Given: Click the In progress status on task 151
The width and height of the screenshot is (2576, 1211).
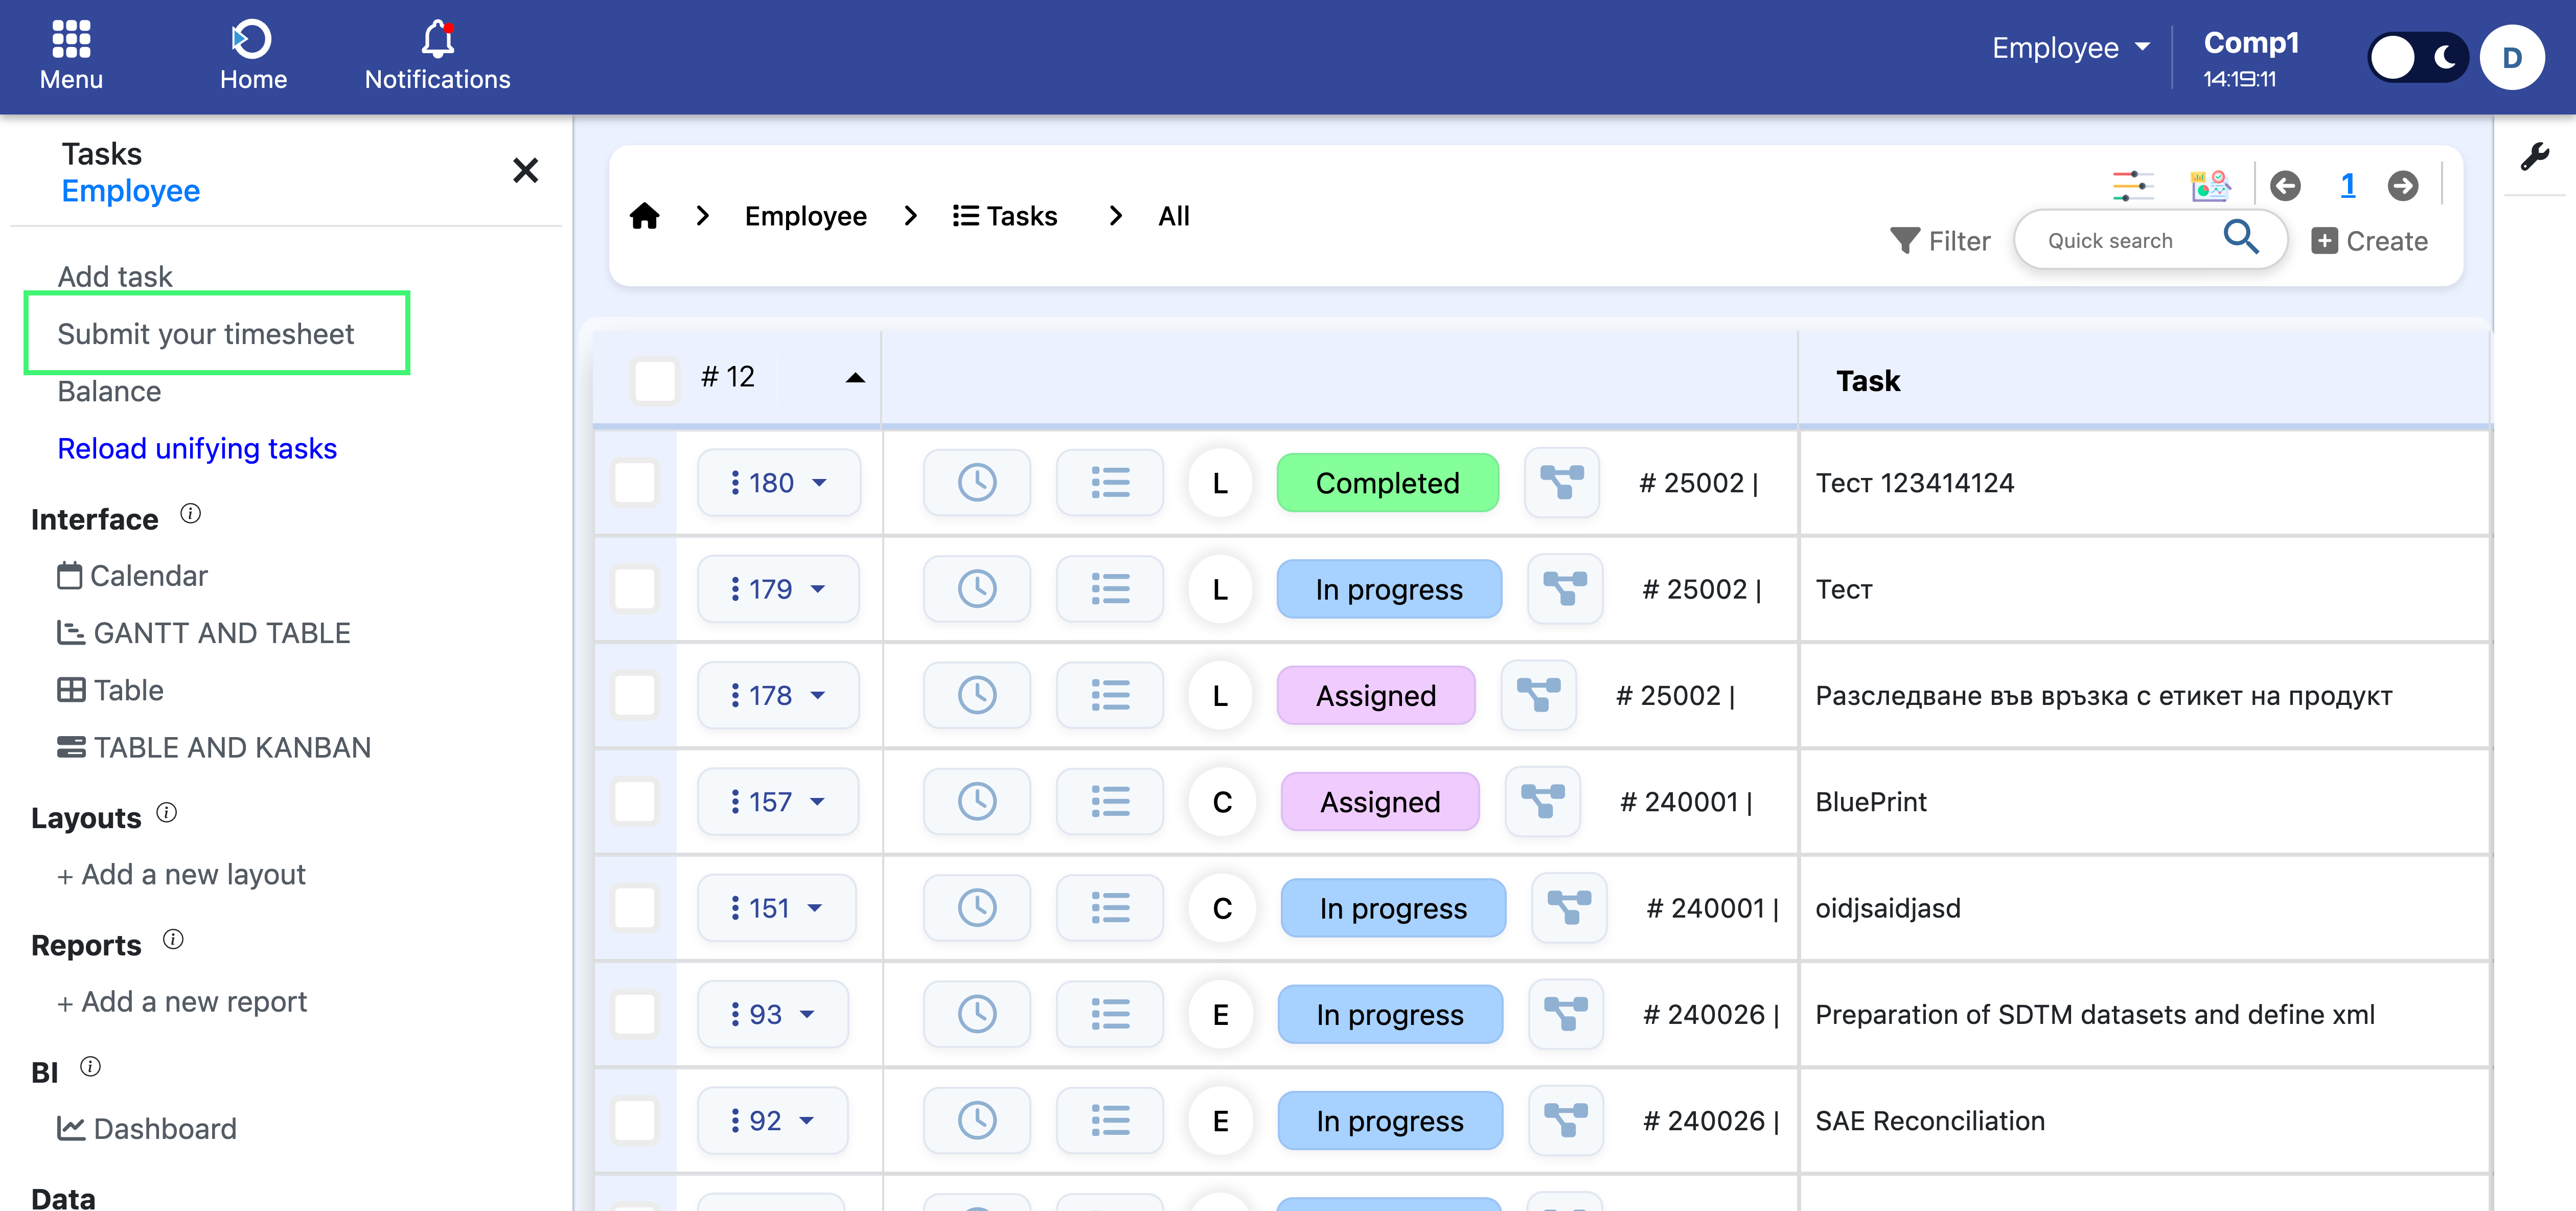Looking at the screenshot, I should [x=1393, y=908].
